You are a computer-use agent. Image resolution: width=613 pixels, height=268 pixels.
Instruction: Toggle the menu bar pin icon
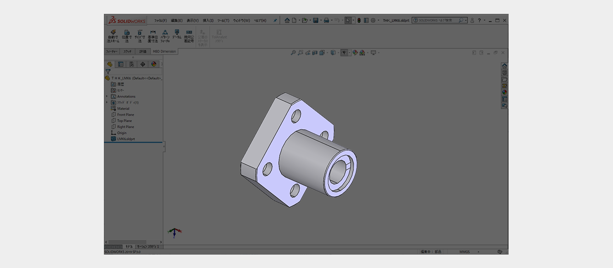point(275,21)
